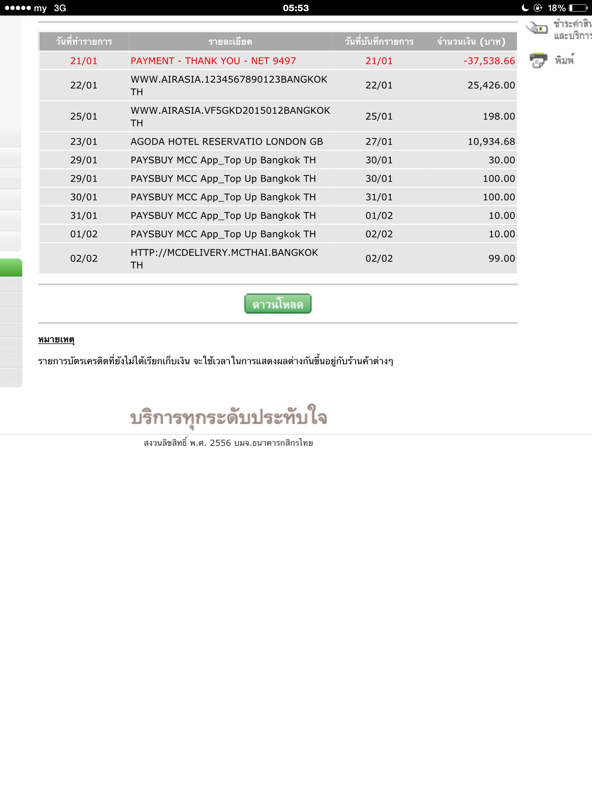The image size is (592, 790).
Task: Click the posting date 27/01
Action: tap(379, 142)
